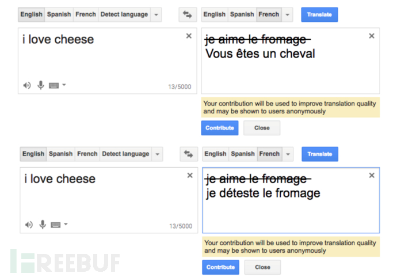Select Spanish as top source language
The width and height of the screenshot is (397, 277).
59,14
